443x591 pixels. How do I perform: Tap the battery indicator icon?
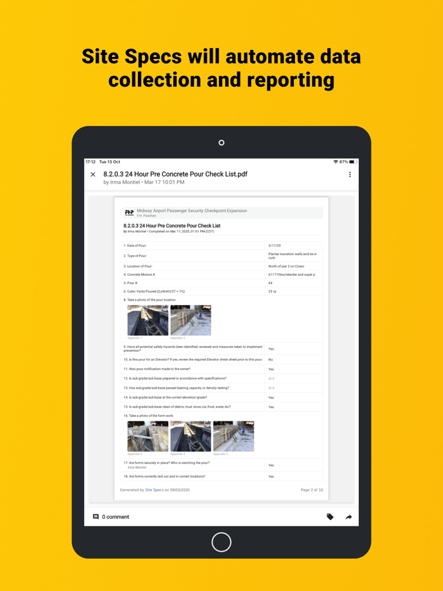coord(353,162)
